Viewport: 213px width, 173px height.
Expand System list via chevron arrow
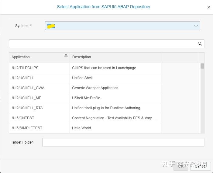[196, 26]
